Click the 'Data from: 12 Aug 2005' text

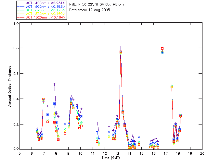tap(90, 10)
